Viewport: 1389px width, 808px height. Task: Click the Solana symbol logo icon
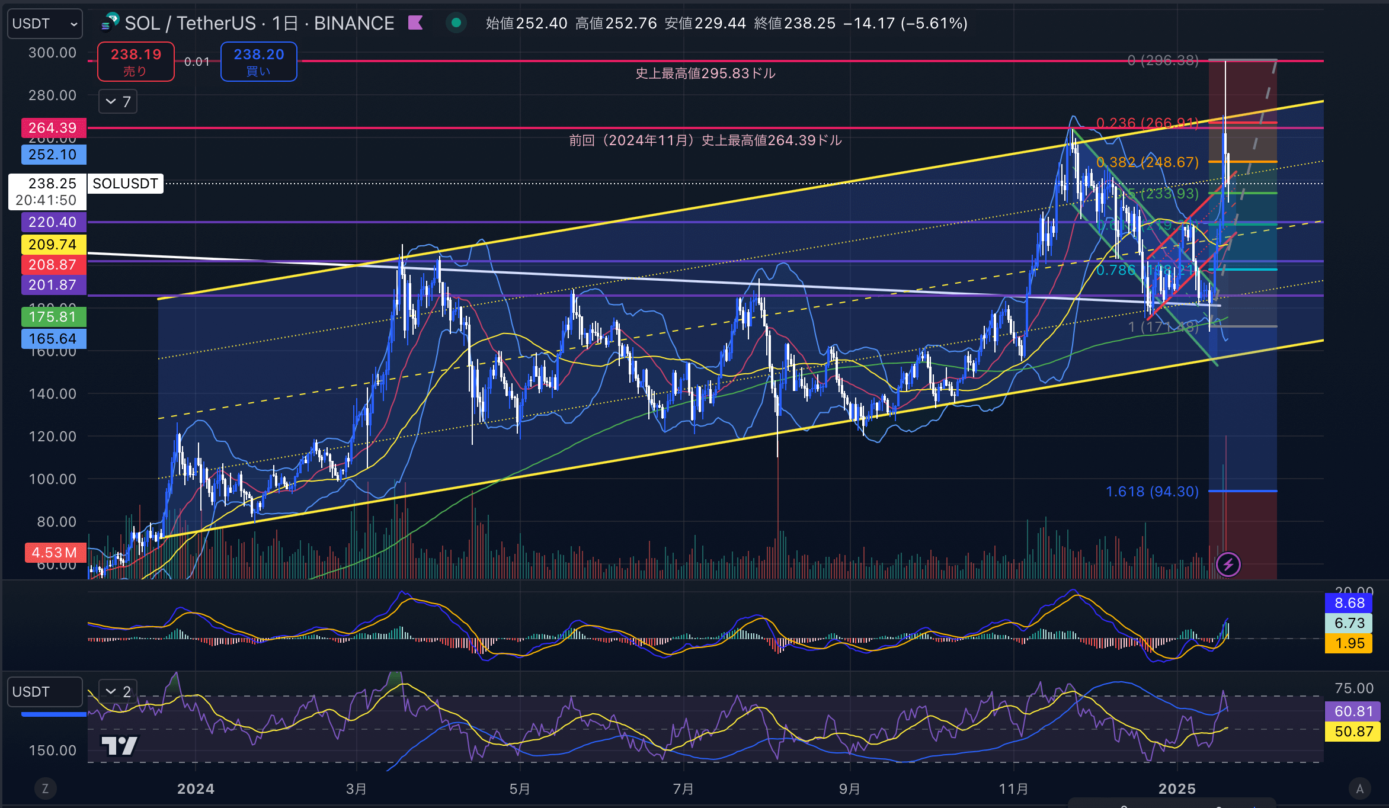[x=110, y=23]
